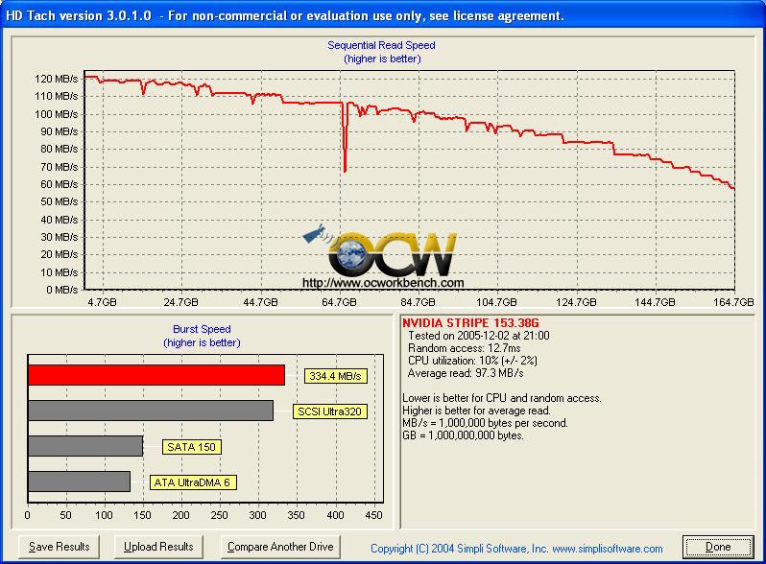This screenshot has width=766, height=564.
Task: Click the 64.7GB axis label
Action: pyautogui.click(x=340, y=302)
